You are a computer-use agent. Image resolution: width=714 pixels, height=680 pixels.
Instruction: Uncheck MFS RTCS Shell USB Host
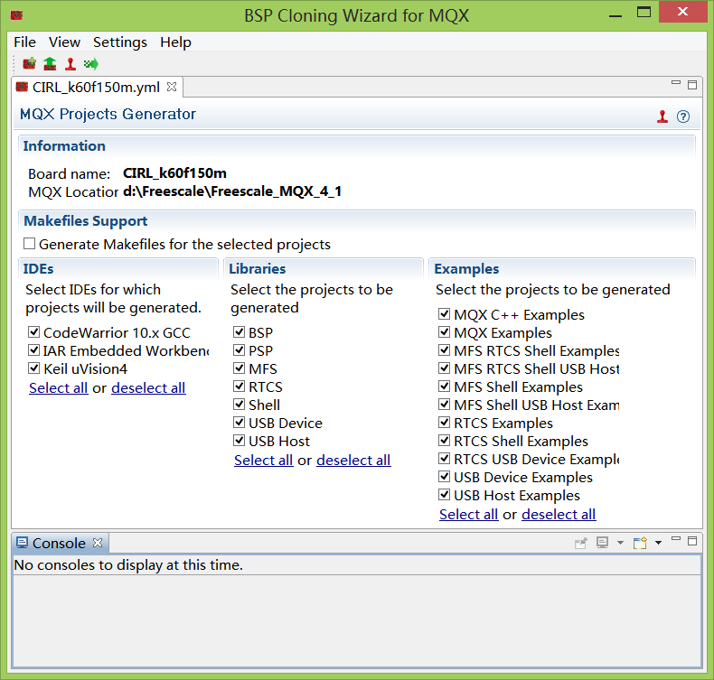pyautogui.click(x=445, y=368)
